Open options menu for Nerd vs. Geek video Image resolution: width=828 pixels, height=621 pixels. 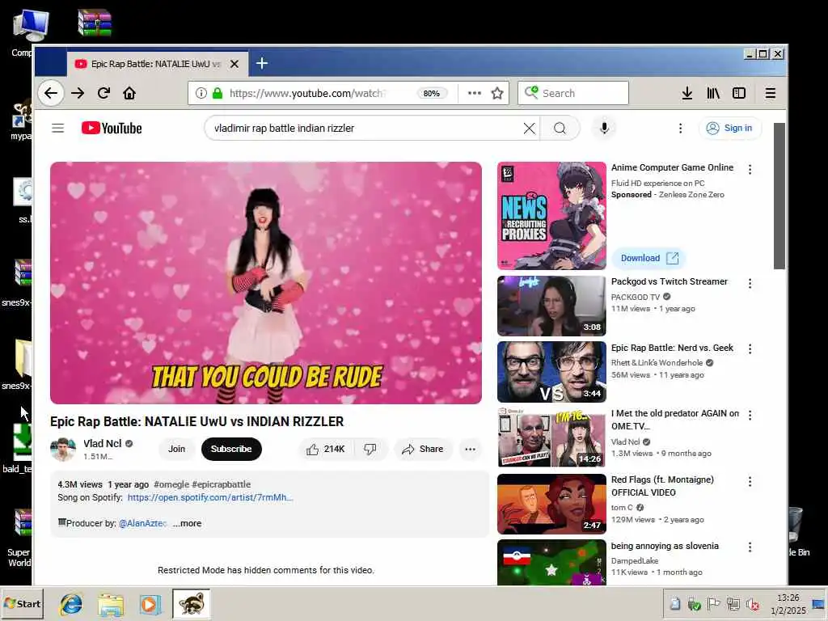(750, 349)
